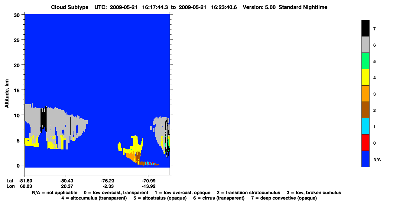Screen dimensions: 393x201
Task: Click 'Version: 5.00' in the title
Action: point(259,7)
